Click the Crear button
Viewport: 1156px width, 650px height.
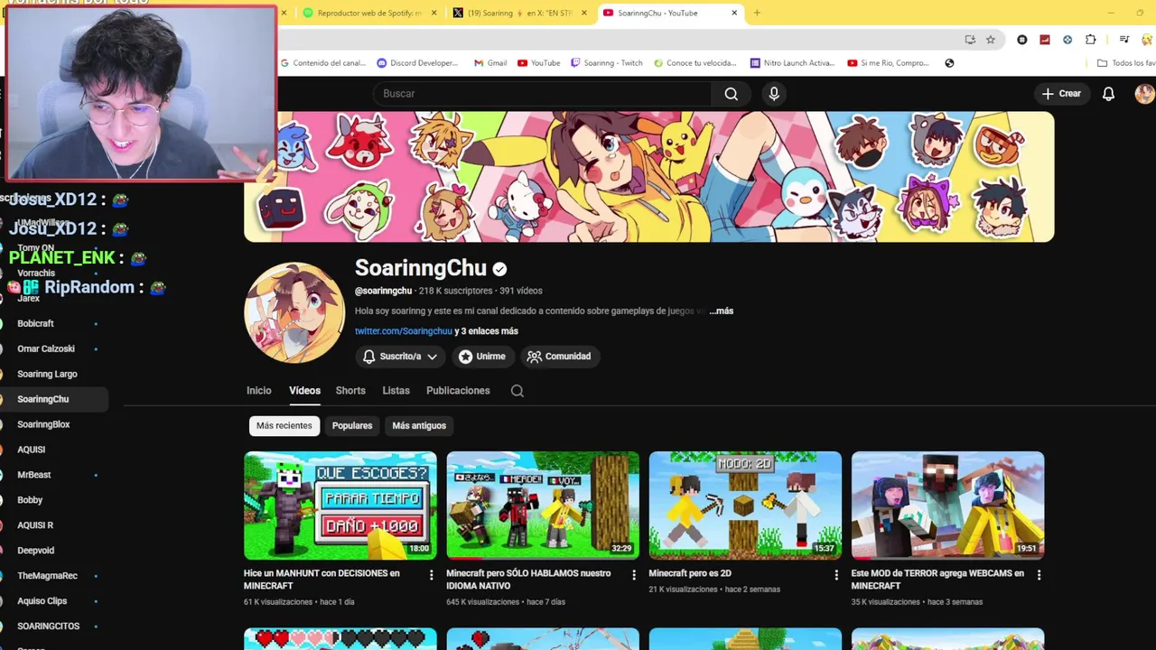click(1061, 94)
